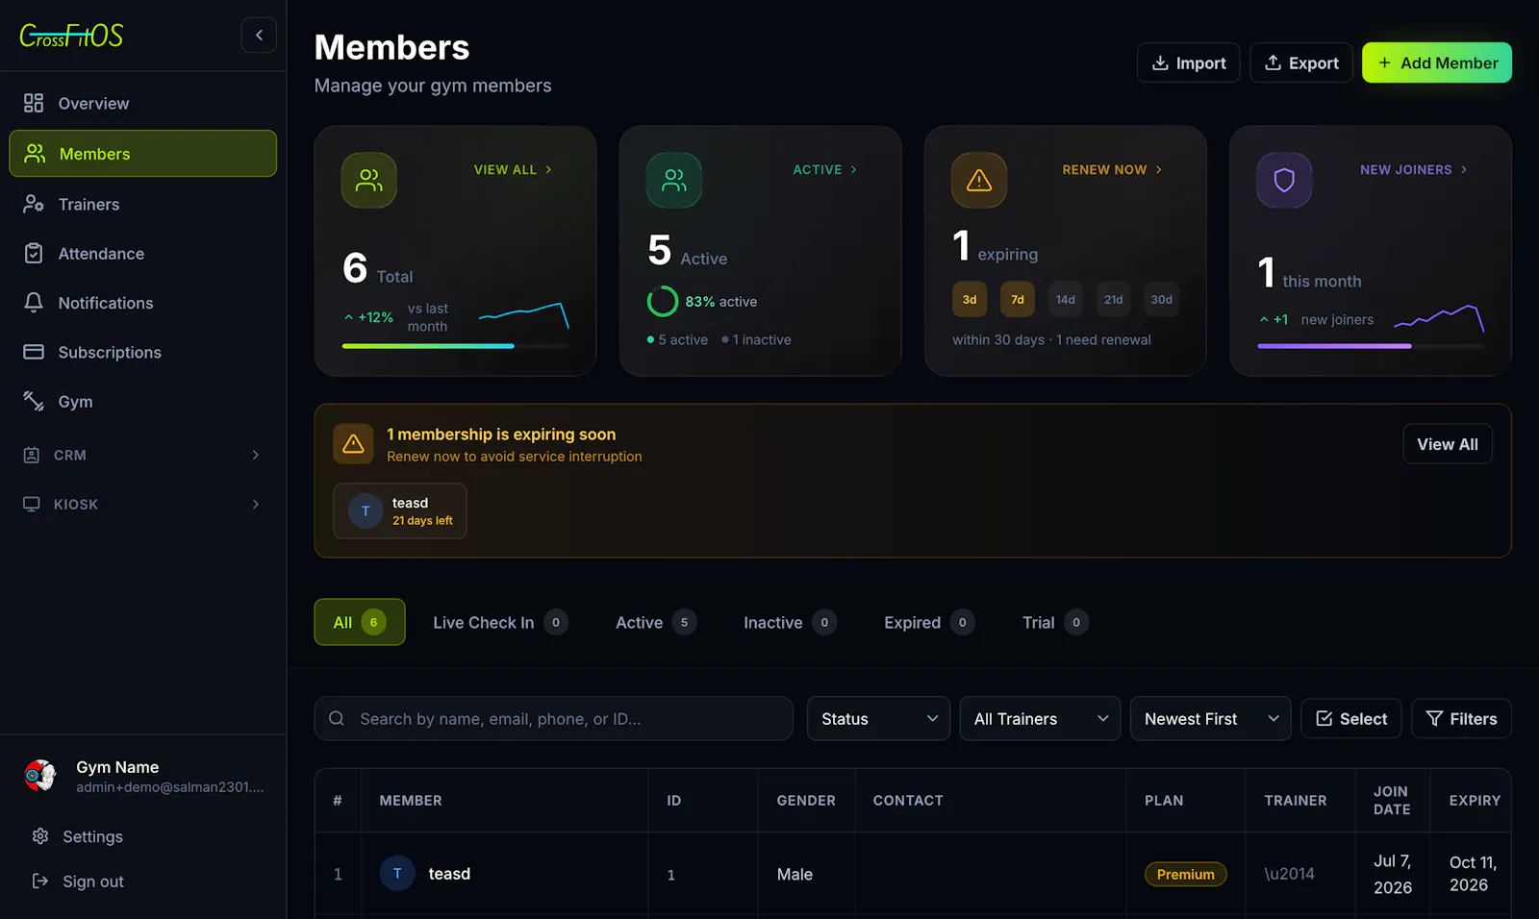
Task: Click the Sign out icon
Action: tap(40, 881)
